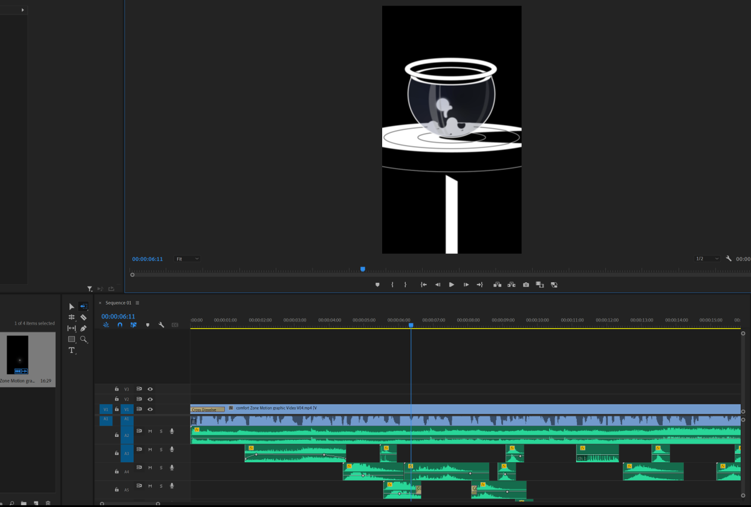This screenshot has width=751, height=507.
Task: Go to In point
Action: 424,285
